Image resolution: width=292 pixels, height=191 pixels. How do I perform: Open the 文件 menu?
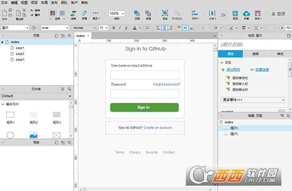(x=4, y=3)
